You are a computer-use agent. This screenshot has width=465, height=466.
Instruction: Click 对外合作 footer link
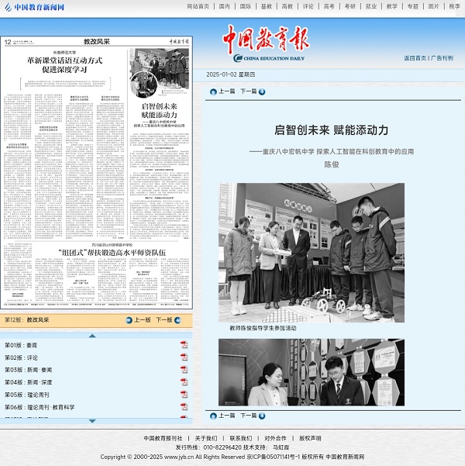[275, 438]
